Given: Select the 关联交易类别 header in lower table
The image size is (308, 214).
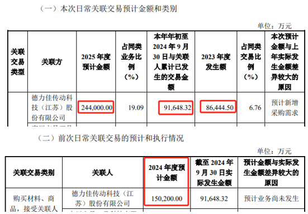Looking at the screenshot, I should [34, 173].
